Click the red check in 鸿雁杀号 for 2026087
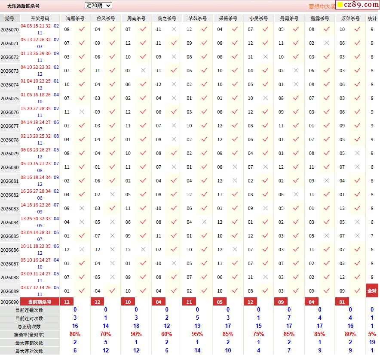380x355 pixels. coord(82,263)
